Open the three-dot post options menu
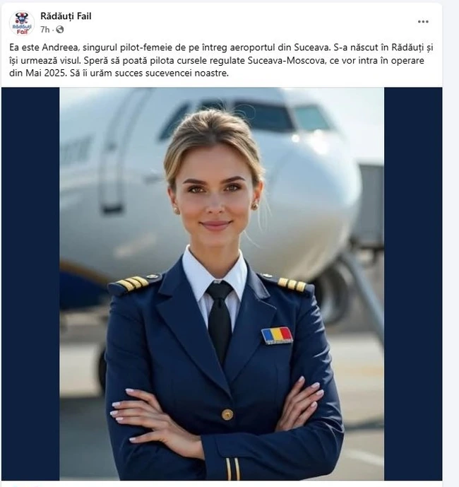This screenshot has width=459, height=487. pyautogui.click(x=423, y=21)
